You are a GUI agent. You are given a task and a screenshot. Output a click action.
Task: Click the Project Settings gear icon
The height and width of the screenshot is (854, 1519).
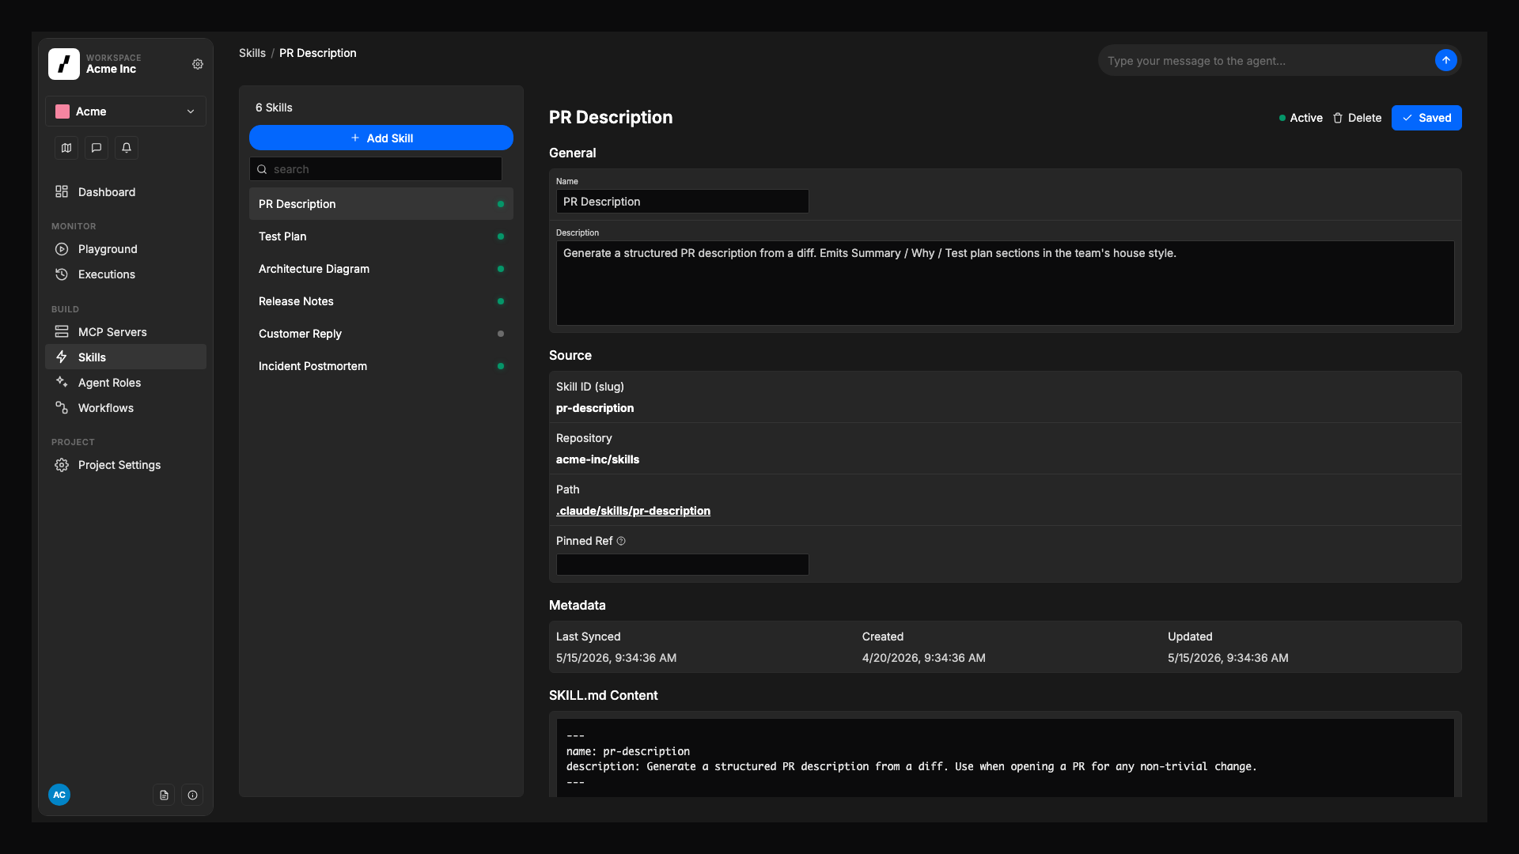coord(62,465)
